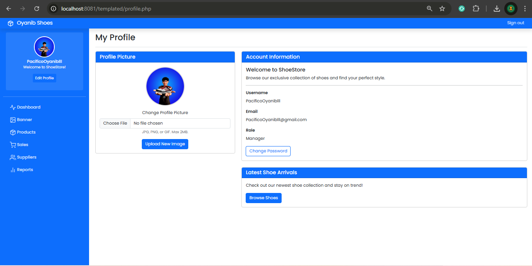Click the Browse Shoes button
Image resolution: width=532 pixels, height=266 pixels.
point(263,198)
